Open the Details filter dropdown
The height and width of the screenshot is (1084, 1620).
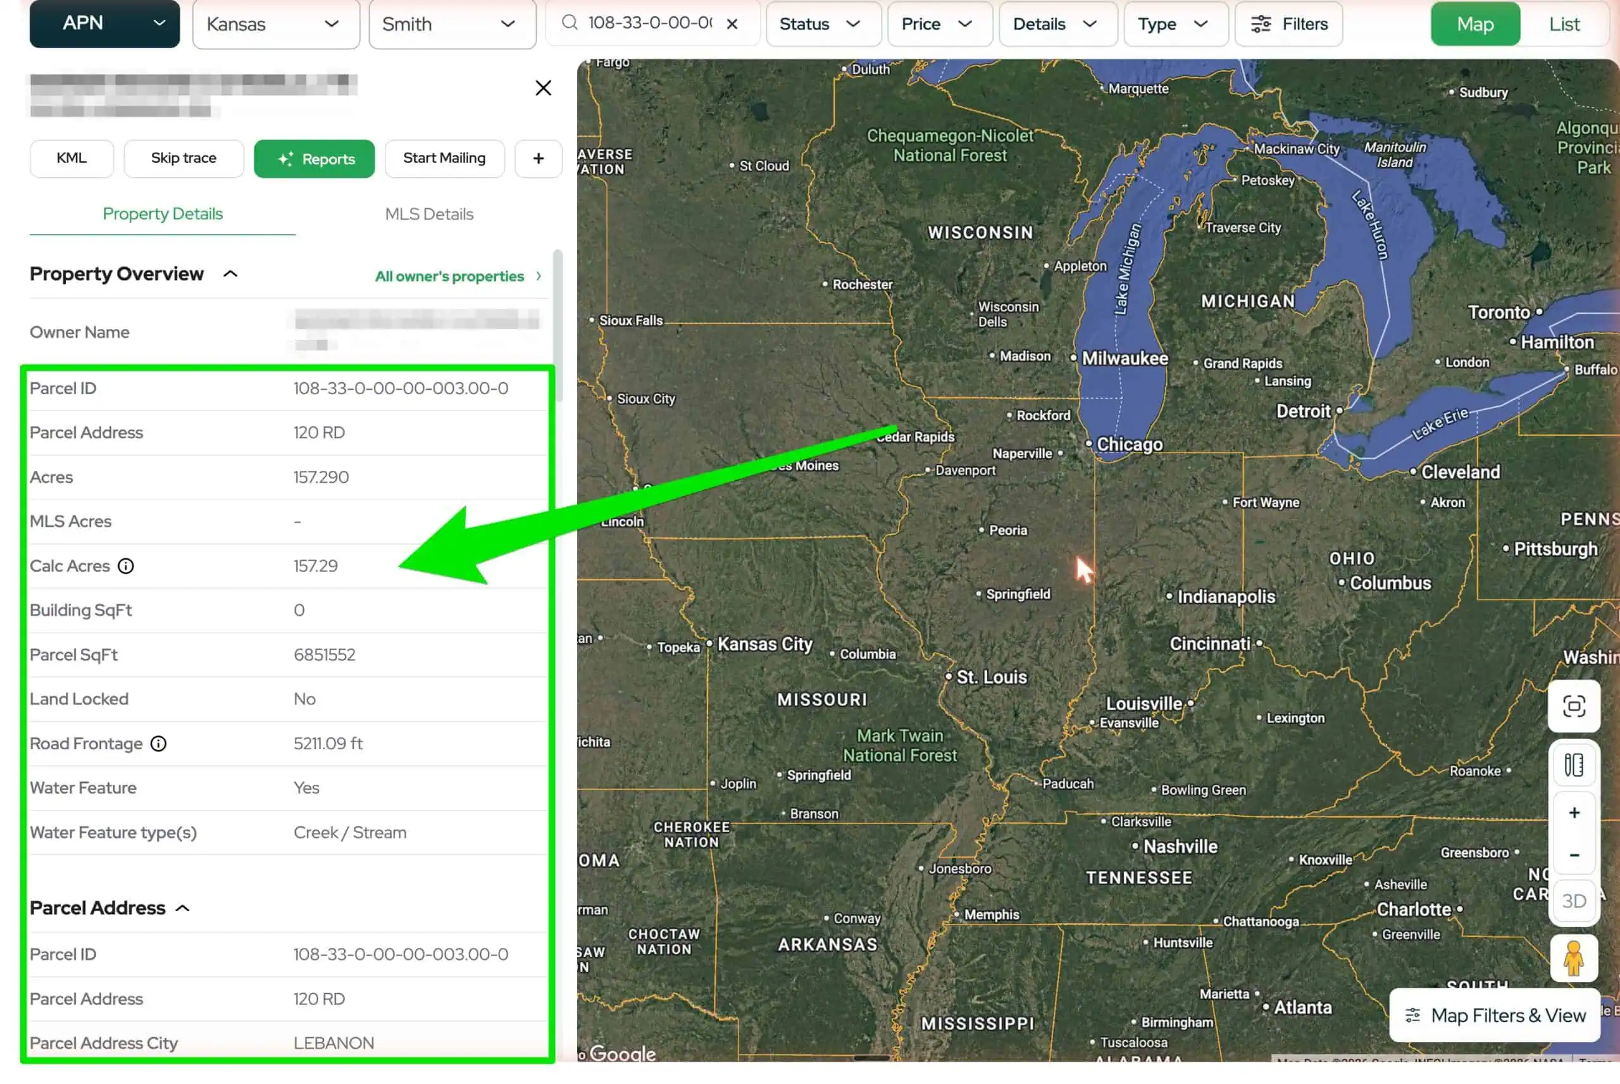tap(1057, 24)
